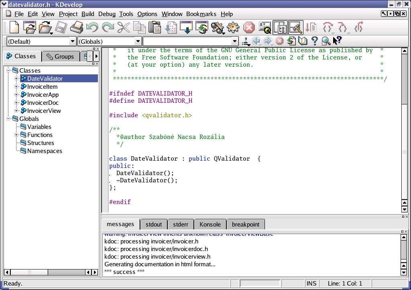Select the Namespaces item under Globals
411x290 pixels.
pyautogui.click(x=45, y=151)
